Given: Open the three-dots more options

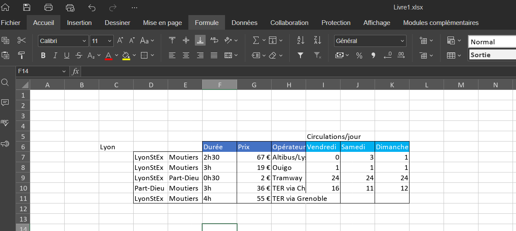Looking at the screenshot, I should coord(134,7).
